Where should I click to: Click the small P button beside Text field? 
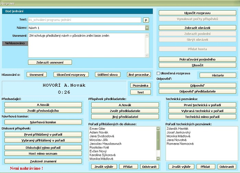[146, 20]
